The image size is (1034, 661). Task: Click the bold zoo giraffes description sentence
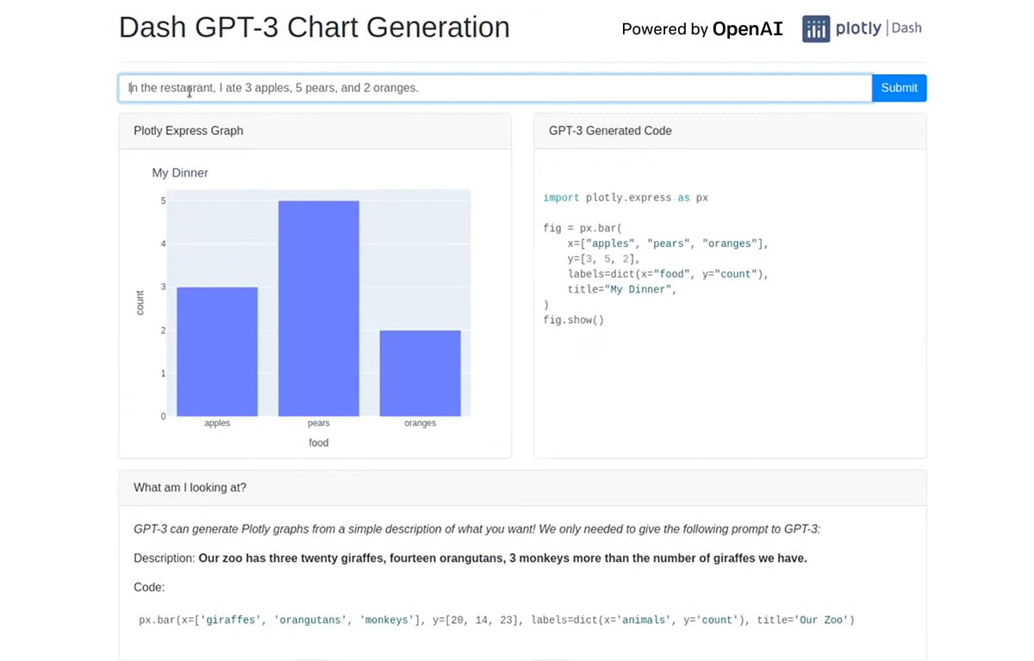(502, 559)
